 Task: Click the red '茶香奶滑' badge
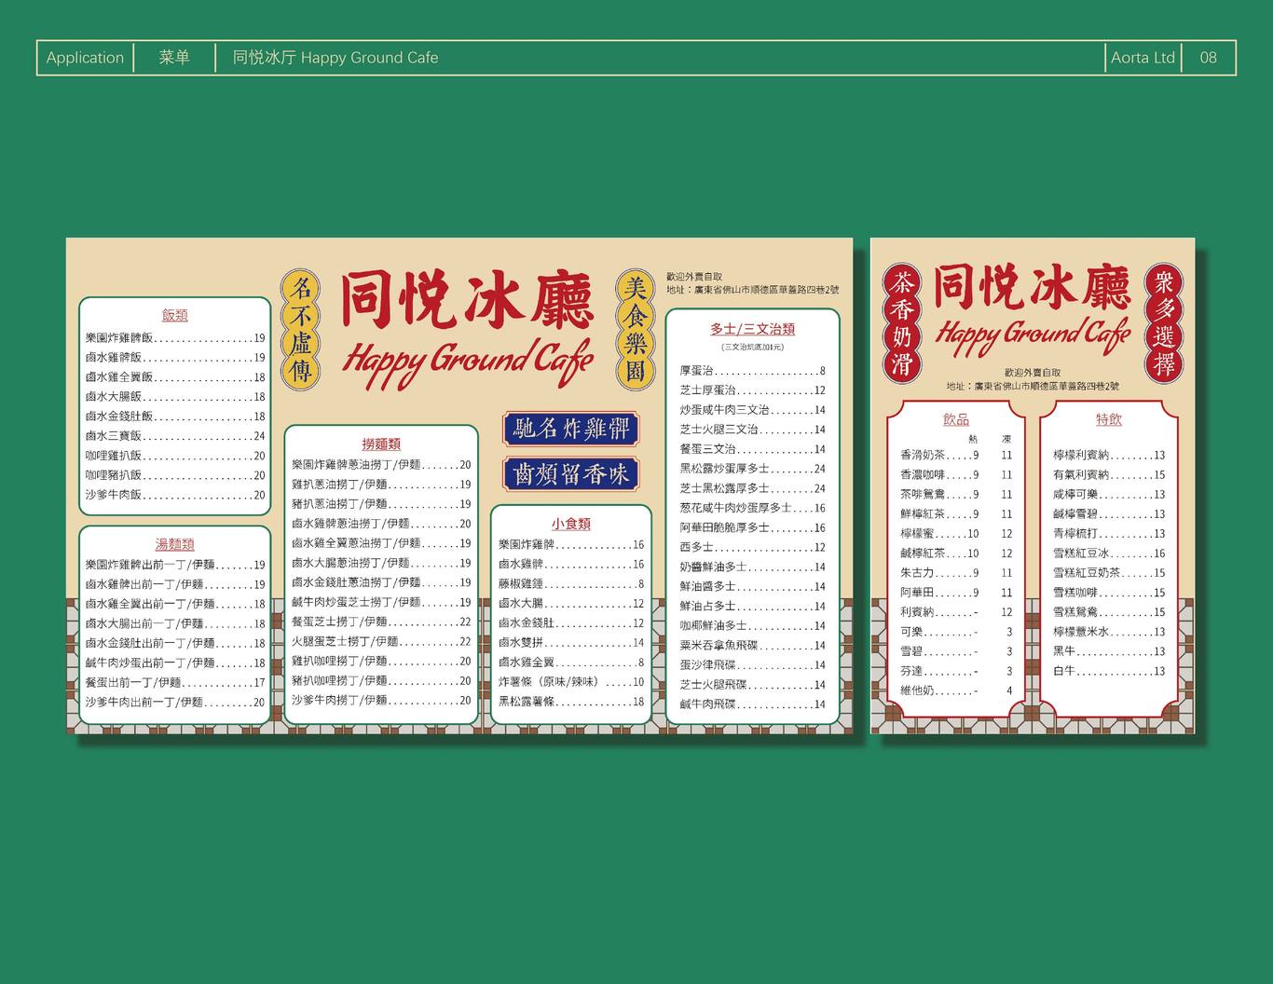pyautogui.click(x=902, y=322)
